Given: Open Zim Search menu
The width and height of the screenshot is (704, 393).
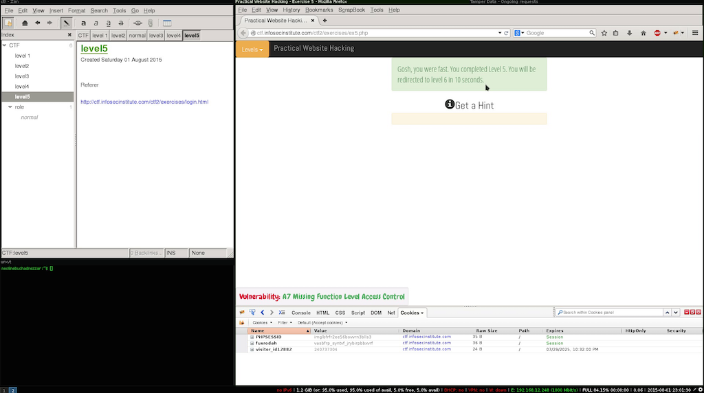Looking at the screenshot, I should coord(99,10).
